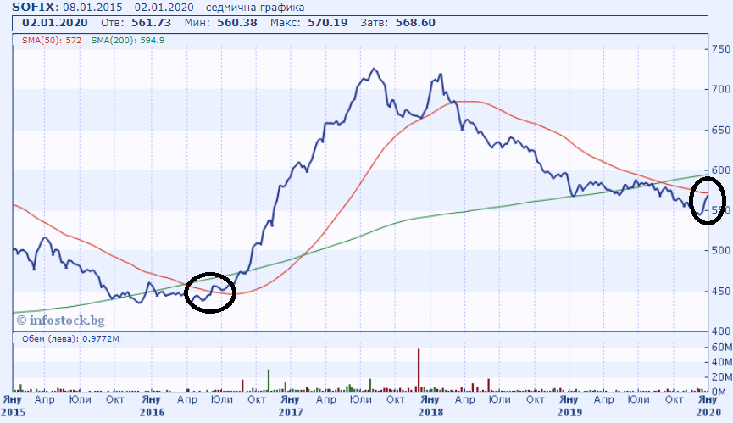Click the 600 price axis label
This screenshot has width=733, height=423.
click(x=720, y=170)
